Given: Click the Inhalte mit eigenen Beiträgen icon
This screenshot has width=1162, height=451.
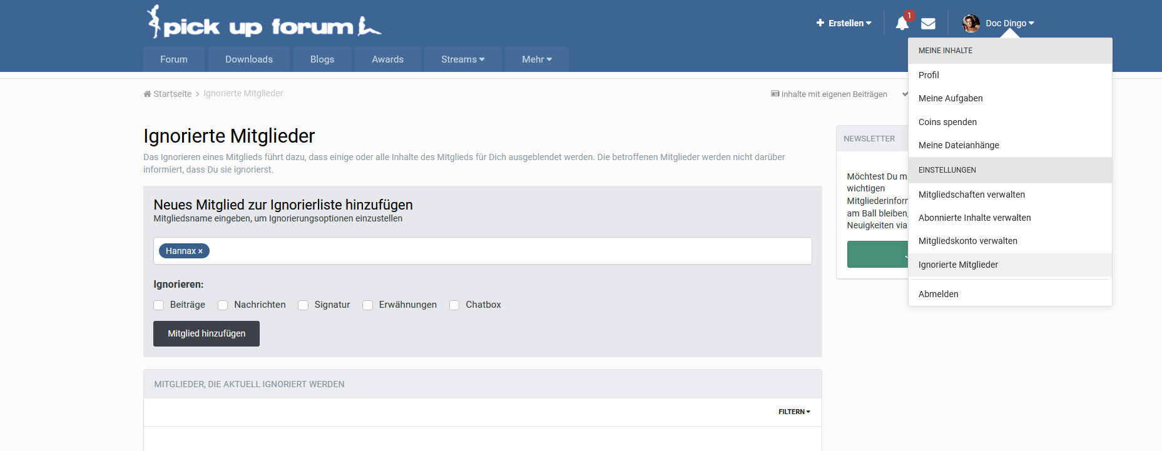Looking at the screenshot, I should click(775, 94).
